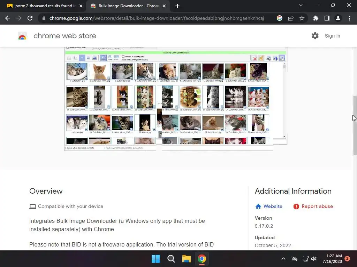Click the '22. Kittens.jpg' thumbnail
Viewport: 357px width, 267px height.
pos(145,123)
